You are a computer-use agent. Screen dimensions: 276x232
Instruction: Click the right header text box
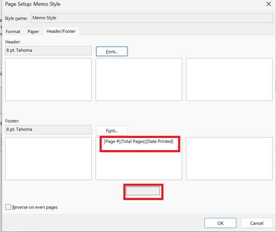pos(229,79)
